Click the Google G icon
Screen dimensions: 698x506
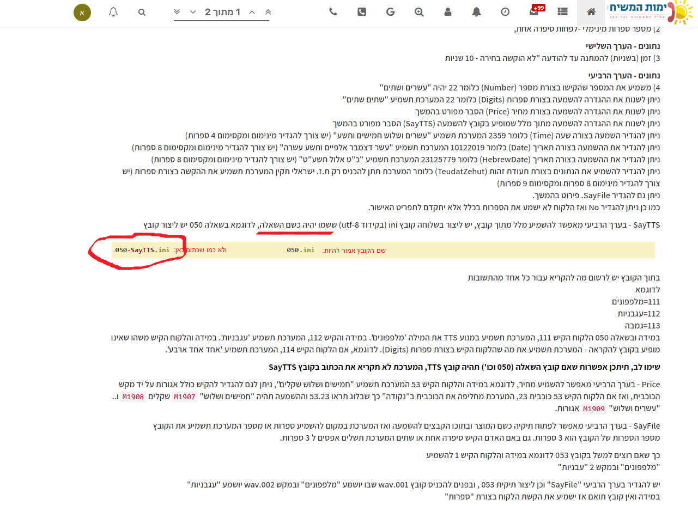pyautogui.click(x=390, y=12)
